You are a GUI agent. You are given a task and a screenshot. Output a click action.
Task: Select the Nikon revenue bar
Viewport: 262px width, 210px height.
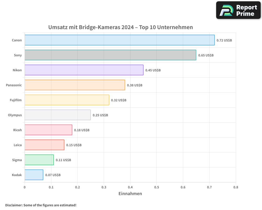coord(84,70)
